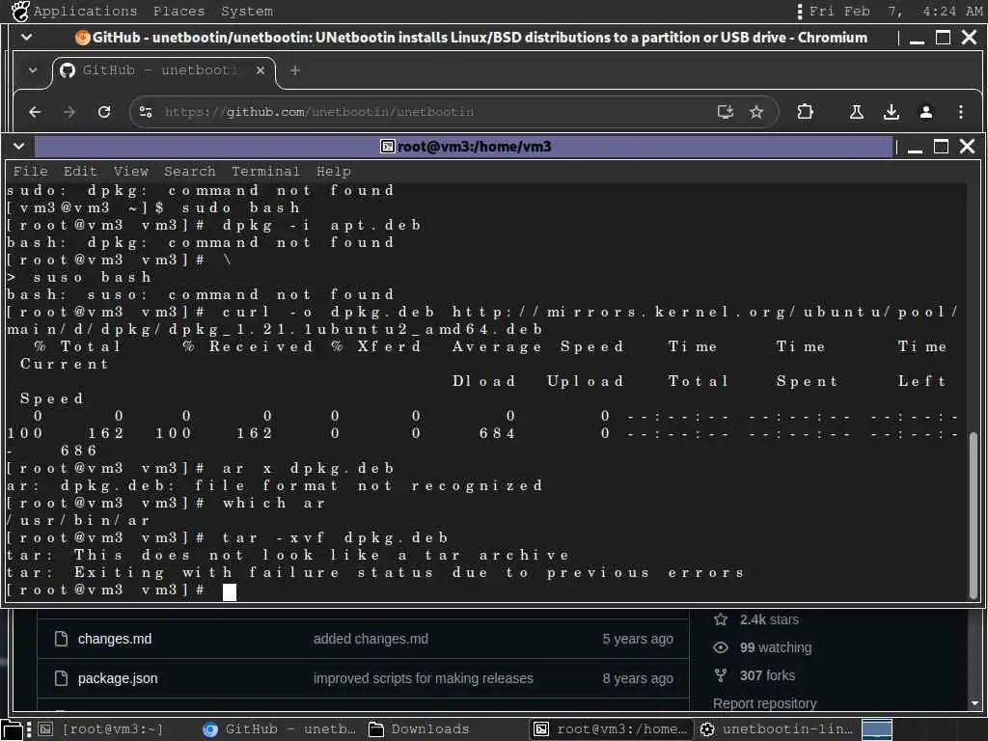Click the eye icon beside 99 watching
The width and height of the screenshot is (988, 741).
(x=721, y=647)
